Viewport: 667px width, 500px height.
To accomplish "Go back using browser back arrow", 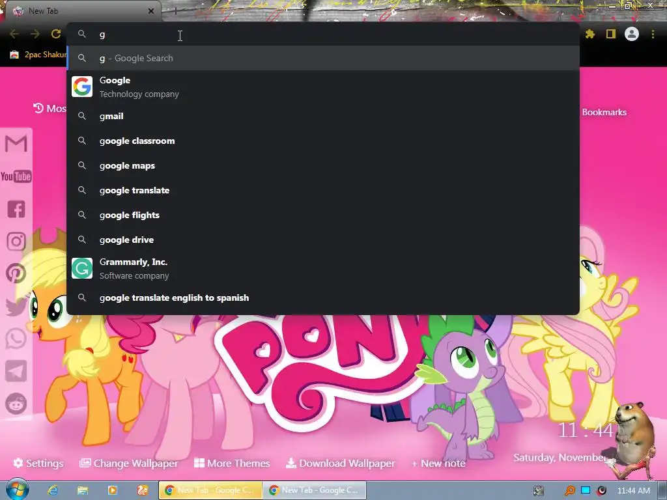I will click(x=14, y=34).
